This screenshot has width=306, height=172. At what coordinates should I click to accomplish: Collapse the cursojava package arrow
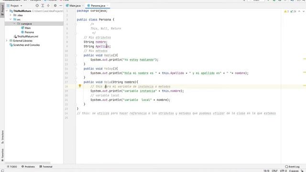coord(14,23)
